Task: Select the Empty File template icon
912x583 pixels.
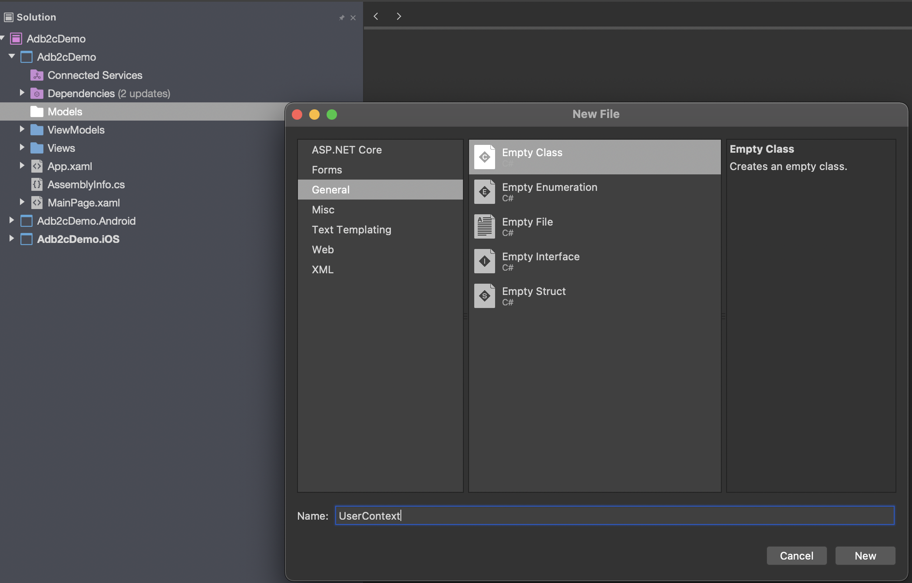Action: pyautogui.click(x=484, y=226)
